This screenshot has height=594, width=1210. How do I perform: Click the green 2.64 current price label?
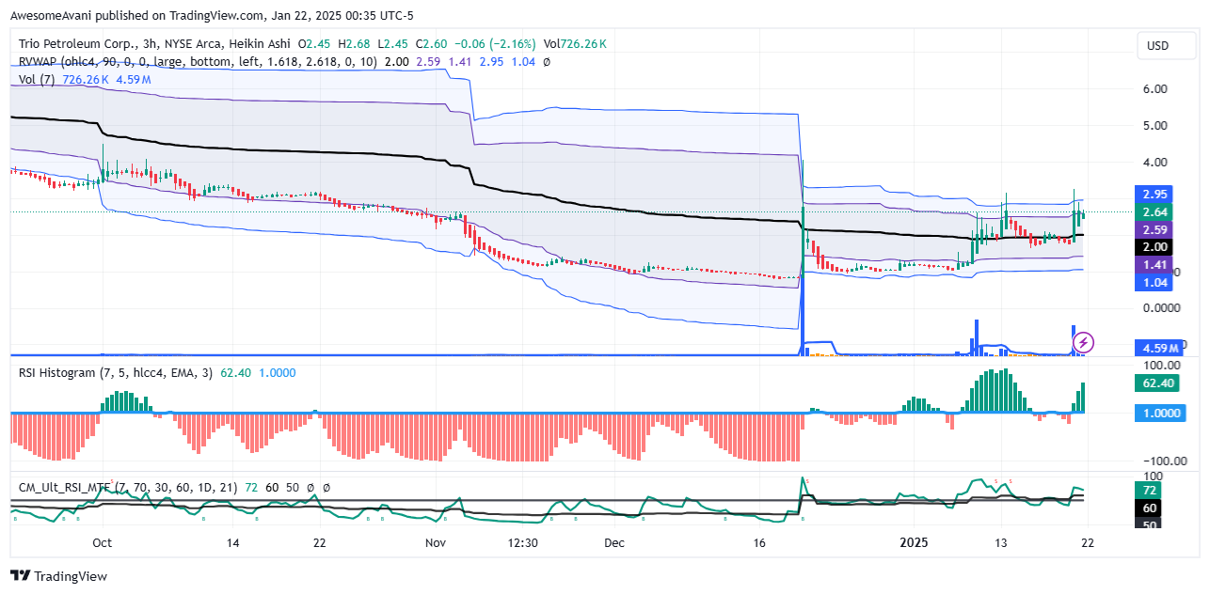pos(1154,211)
